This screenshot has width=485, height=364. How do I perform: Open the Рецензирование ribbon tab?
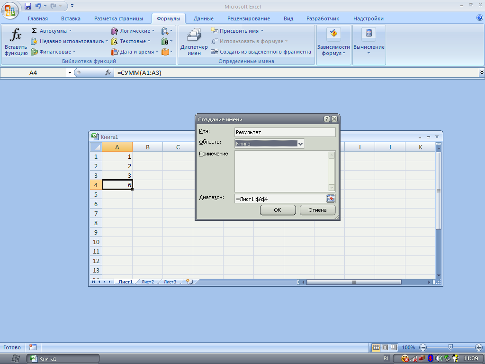point(248,18)
